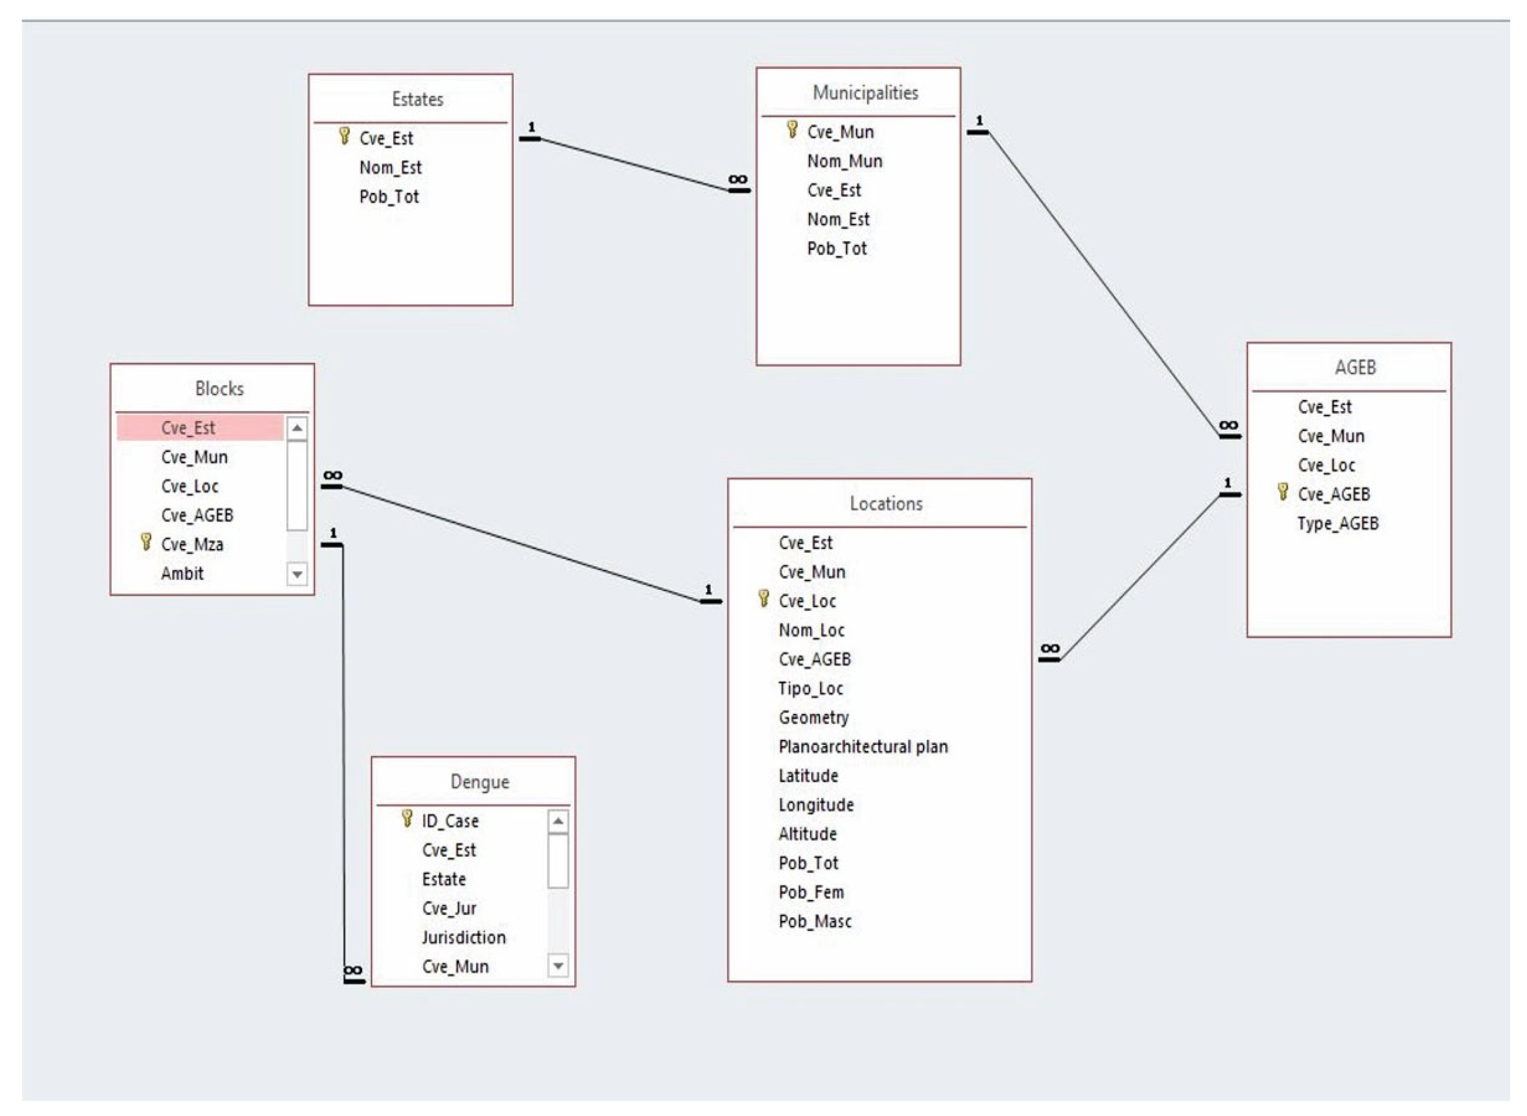Click the primary key icon beside Cve_Est in Estates
The image size is (1527, 1116).
[x=344, y=136]
